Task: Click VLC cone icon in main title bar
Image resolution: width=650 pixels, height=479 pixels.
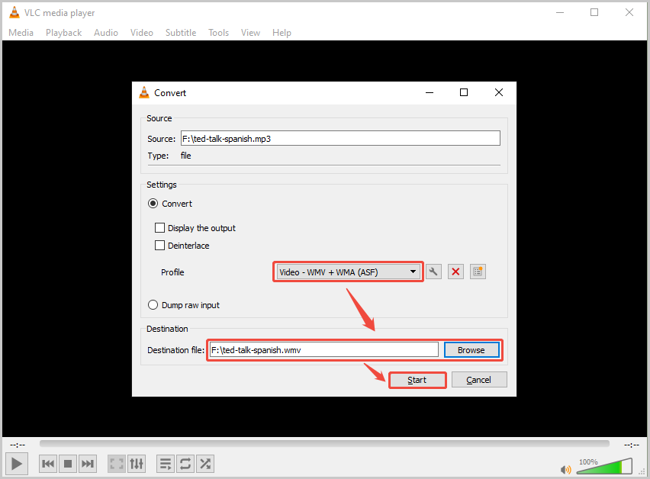Action: pyautogui.click(x=14, y=12)
